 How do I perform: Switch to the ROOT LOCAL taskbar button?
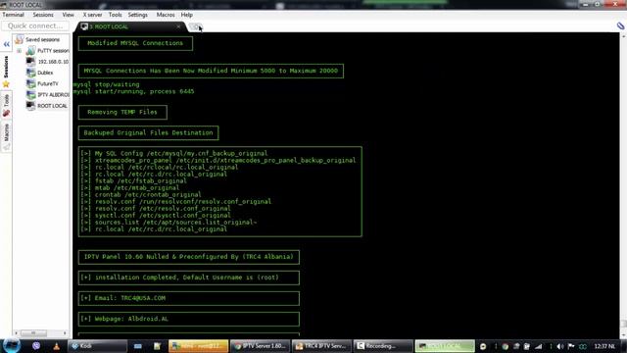(444, 346)
